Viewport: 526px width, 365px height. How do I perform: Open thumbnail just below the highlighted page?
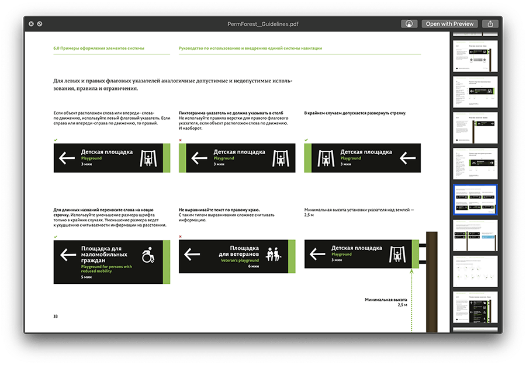(475, 235)
